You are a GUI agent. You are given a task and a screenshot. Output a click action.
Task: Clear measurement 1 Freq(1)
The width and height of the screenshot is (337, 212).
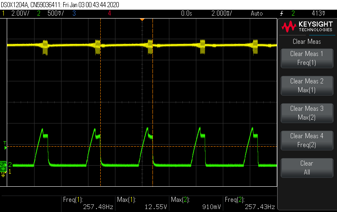coord(307,58)
